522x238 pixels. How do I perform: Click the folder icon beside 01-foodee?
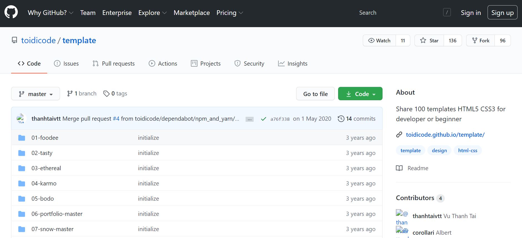(22, 138)
